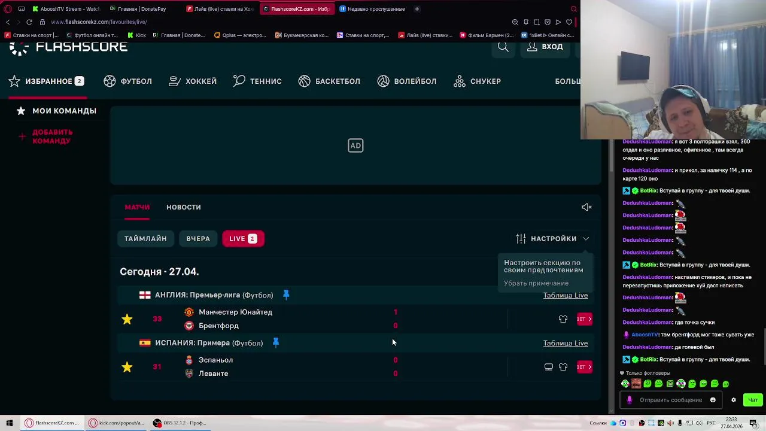Screen dimensions: 766x431
Task: Switch to the НОВОСТИ tab
Action: tap(184, 207)
